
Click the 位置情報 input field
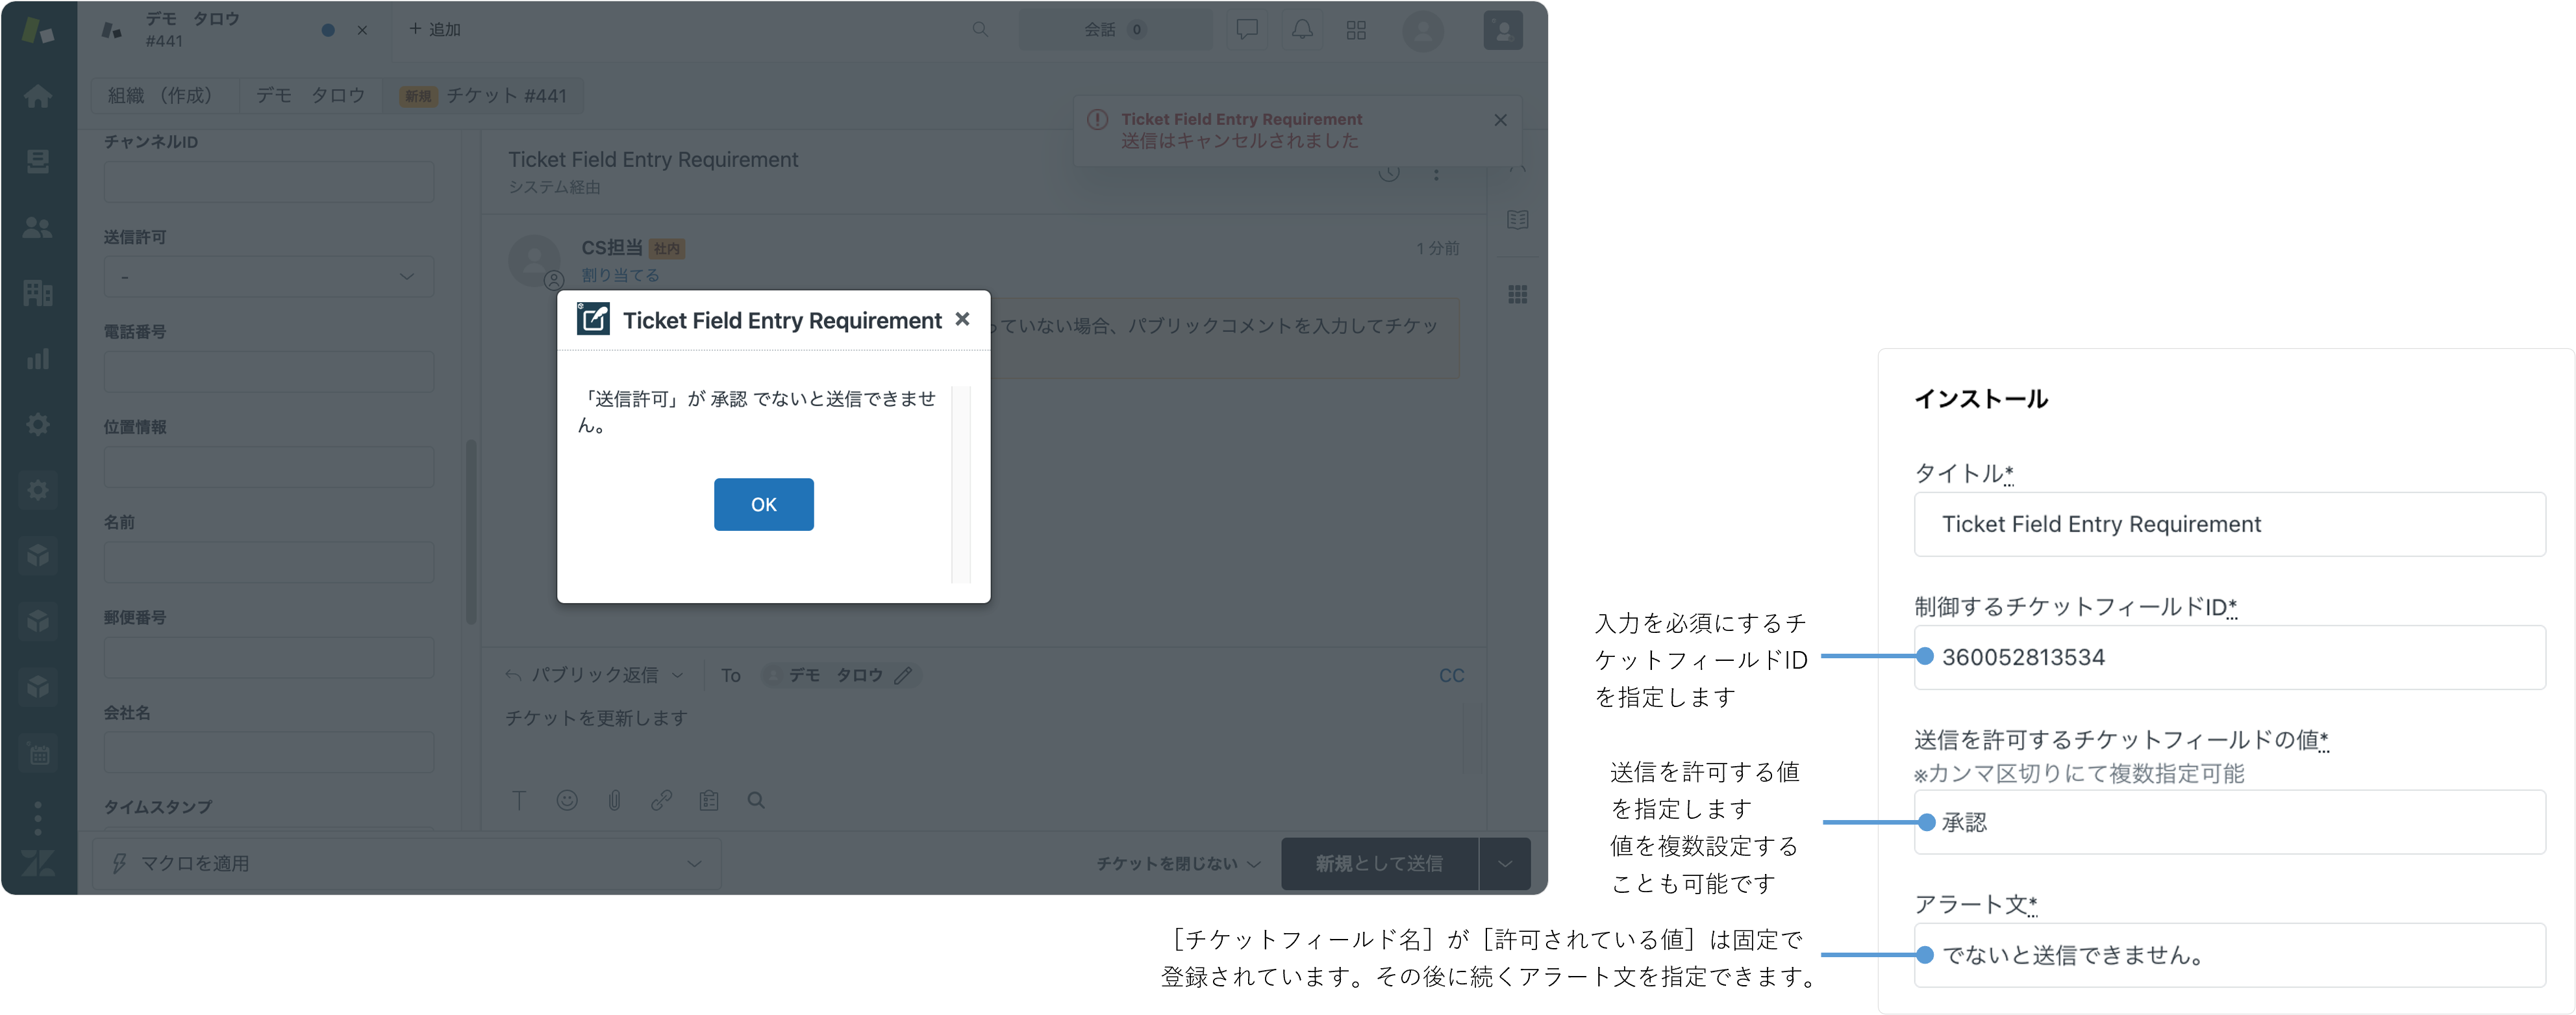[x=268, y=467]
